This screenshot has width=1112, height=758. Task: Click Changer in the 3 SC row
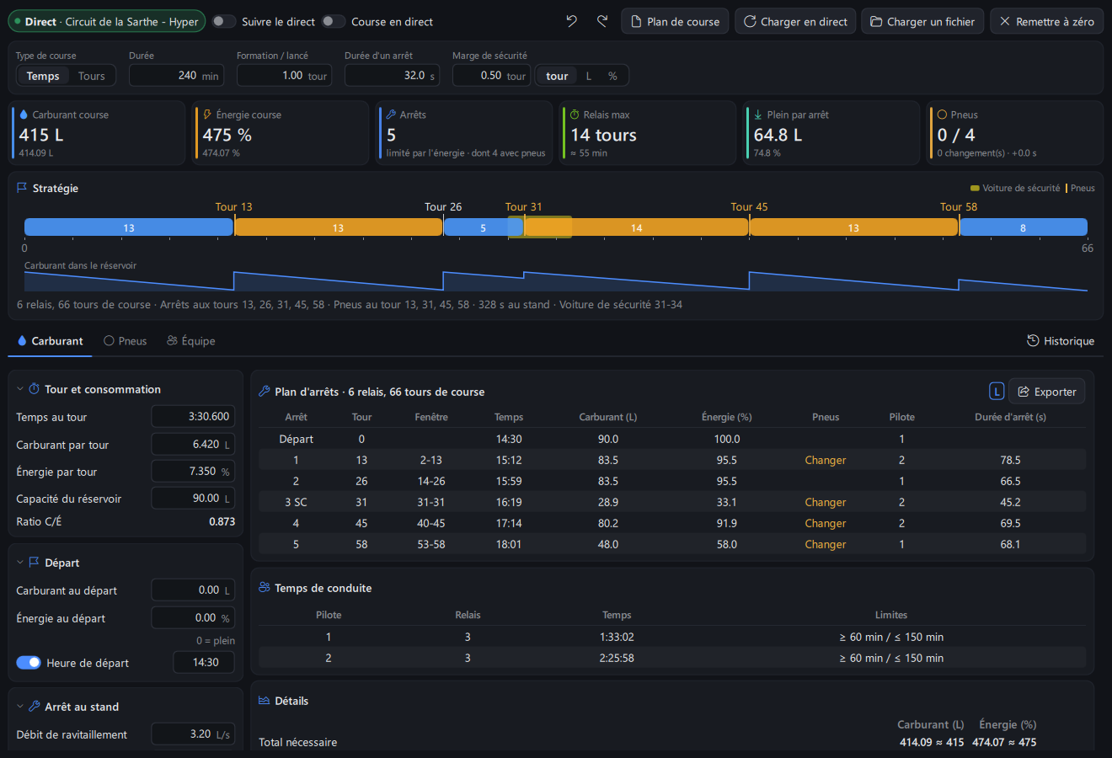(x=826, y=502)
